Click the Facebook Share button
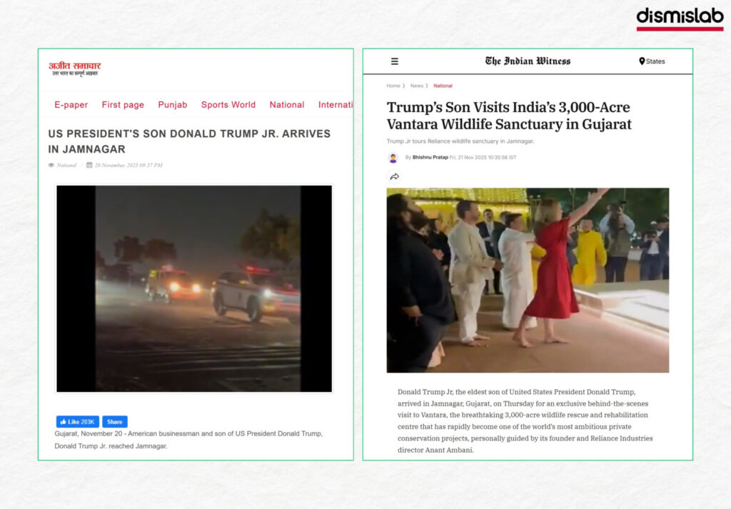Image resolution: width=731 pixels, height=509 pixels. [x=115, y=422]
